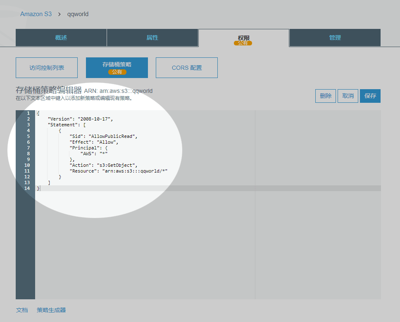
Task: Open the Amazon S3 breadcrumb link
Action: click(36, 14)
